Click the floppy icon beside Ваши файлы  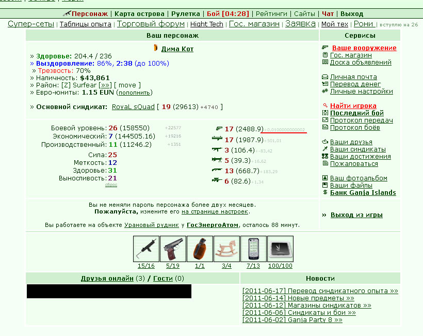coord(325,185)
